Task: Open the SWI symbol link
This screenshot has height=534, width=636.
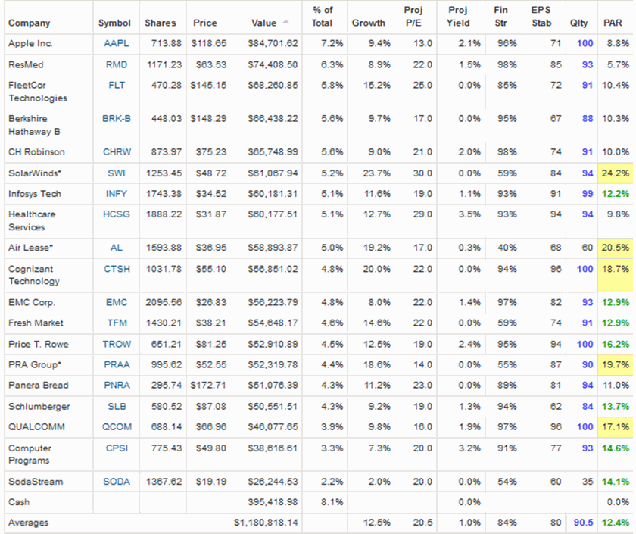Action: click(117, 173)
